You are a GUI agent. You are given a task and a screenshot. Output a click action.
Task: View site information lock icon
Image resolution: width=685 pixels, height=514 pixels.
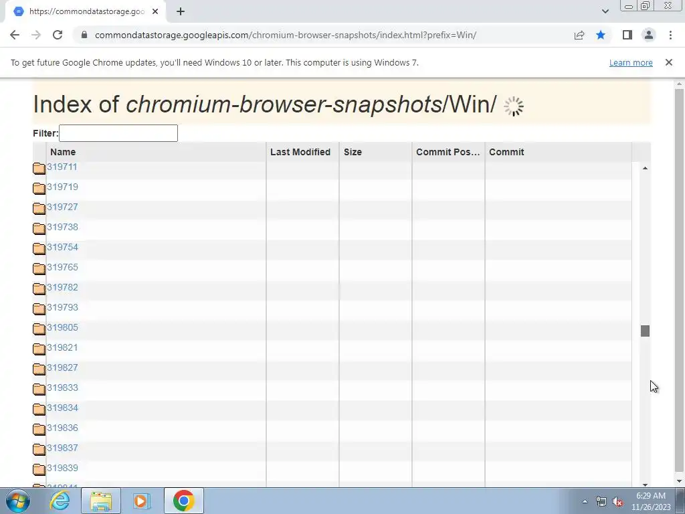pyautogui.click(x=84, y=35)
